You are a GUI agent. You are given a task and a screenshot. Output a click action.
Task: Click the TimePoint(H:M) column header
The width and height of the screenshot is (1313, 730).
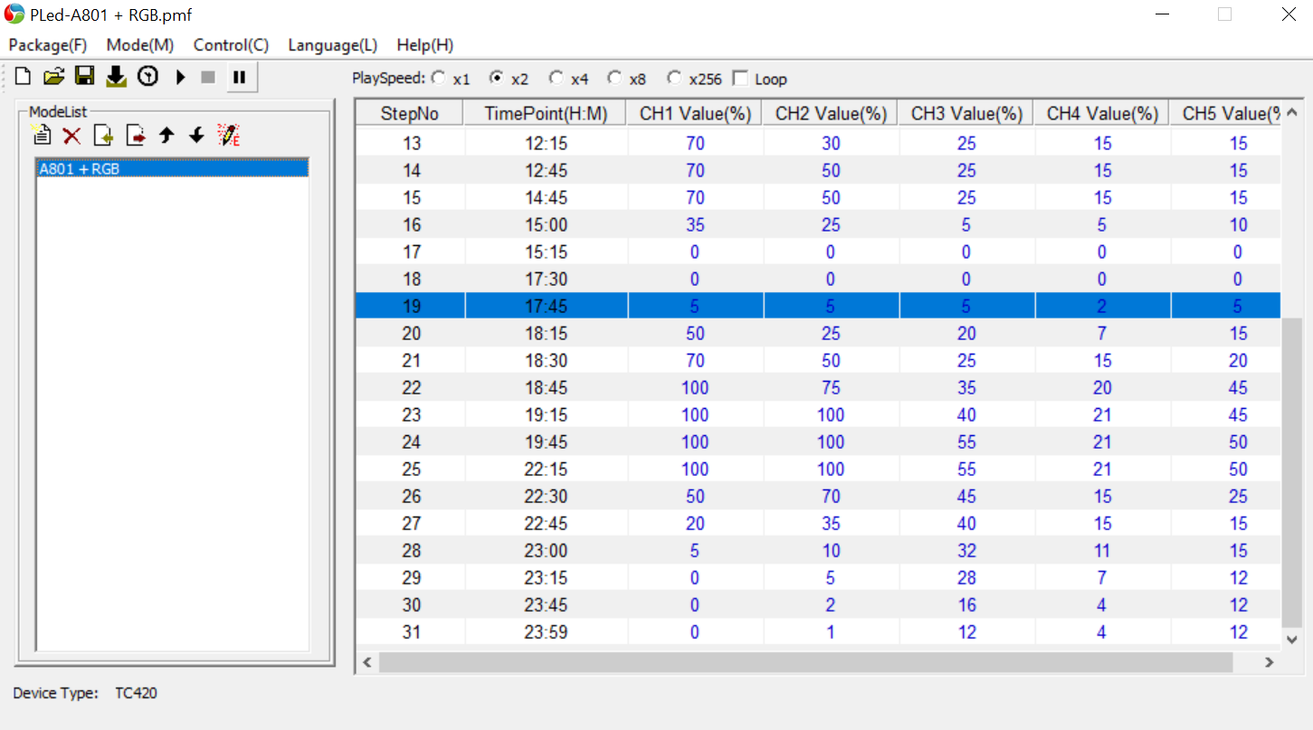pos(546,113)
